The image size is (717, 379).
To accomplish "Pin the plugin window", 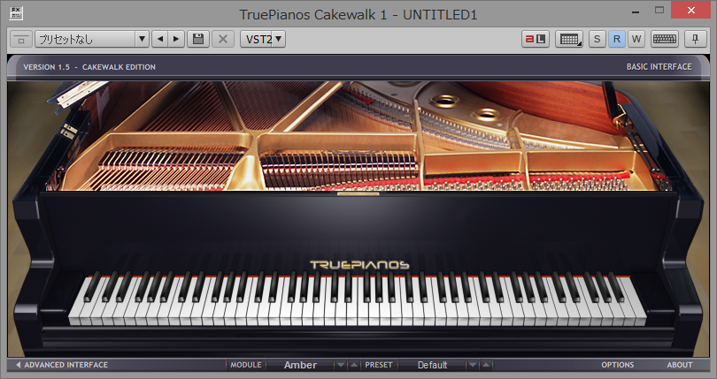I will 696,39.
